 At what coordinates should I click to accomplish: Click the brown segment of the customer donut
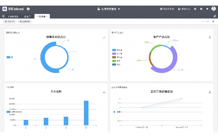coord(150,59)
